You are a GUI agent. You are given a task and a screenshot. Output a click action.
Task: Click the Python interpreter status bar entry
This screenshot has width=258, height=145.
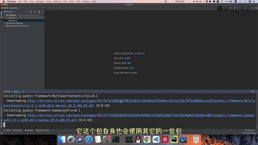[249, 133]
